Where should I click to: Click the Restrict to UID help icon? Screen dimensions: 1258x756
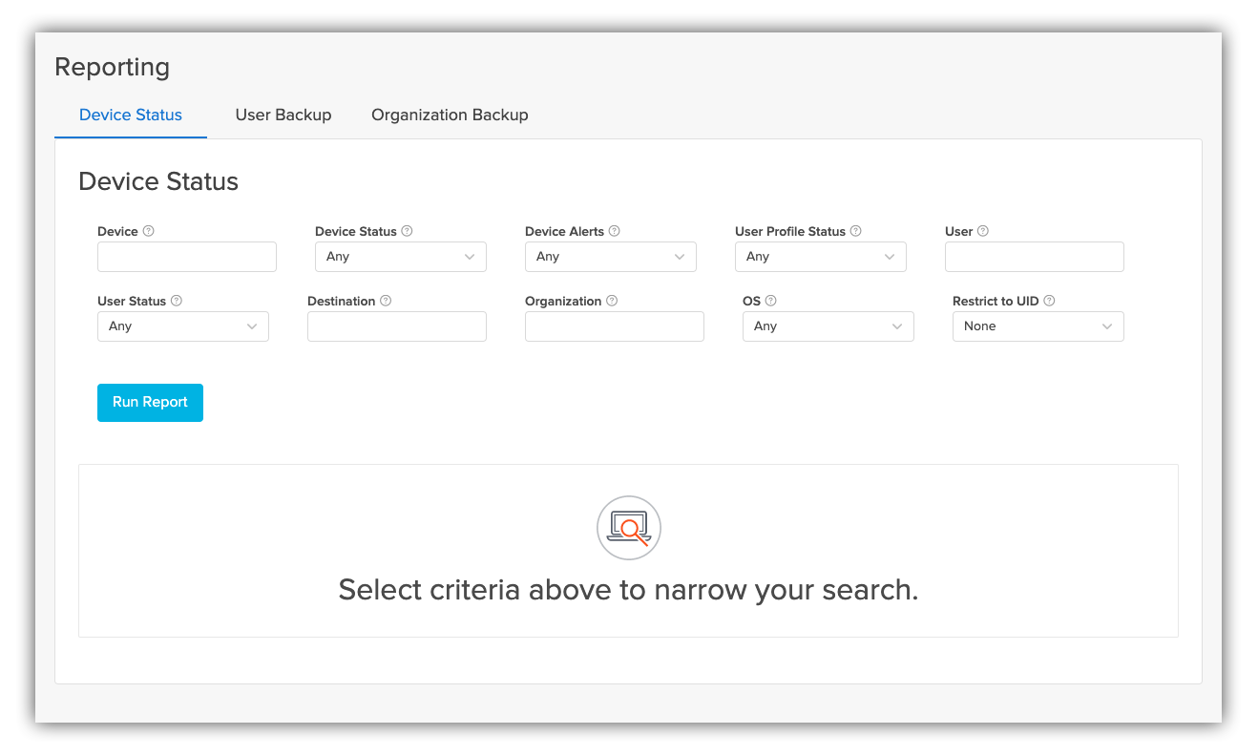(x=1049, y=301)
